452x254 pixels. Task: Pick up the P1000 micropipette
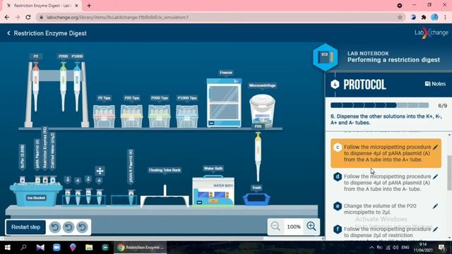click(x=77, y=86)
